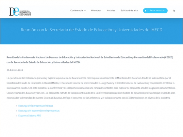The height and width of the screenshot is (137, 183).
Task: Open Descarga de la propuesta de Bases link
Action: [x=36, y=106]
